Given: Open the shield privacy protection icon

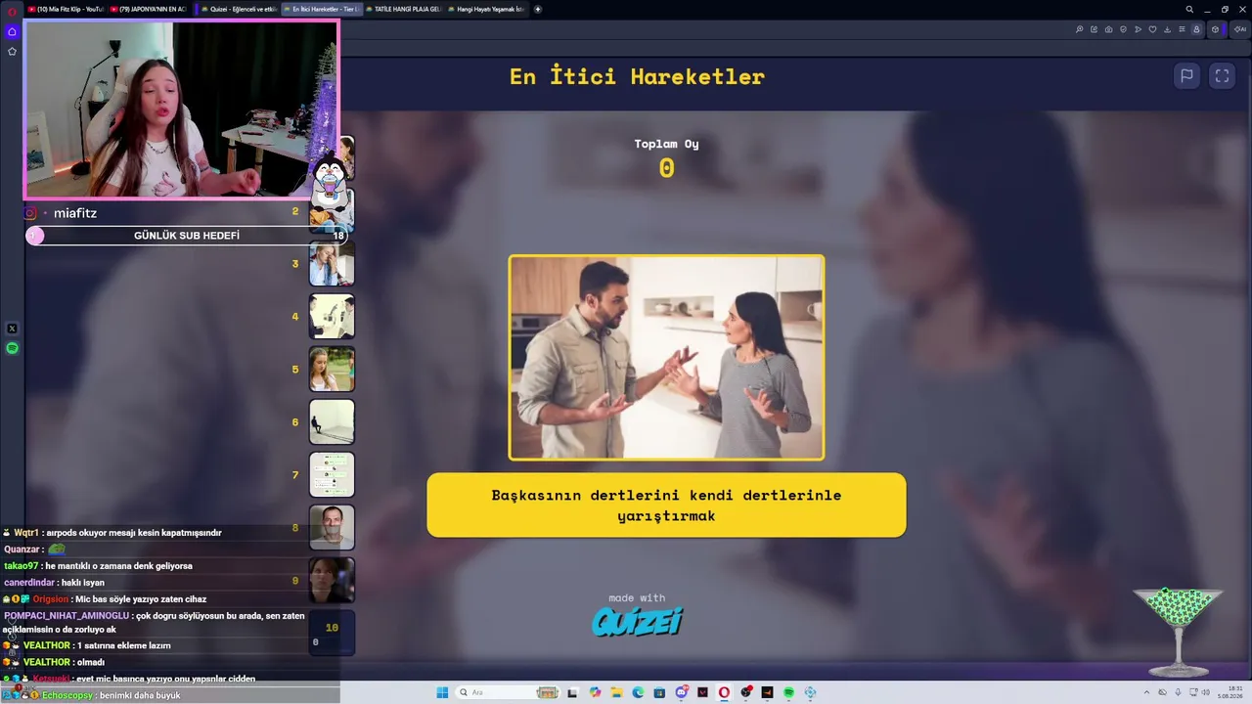Looking at the screenshot, I should pyautogui.click(x=1123, y=29).
